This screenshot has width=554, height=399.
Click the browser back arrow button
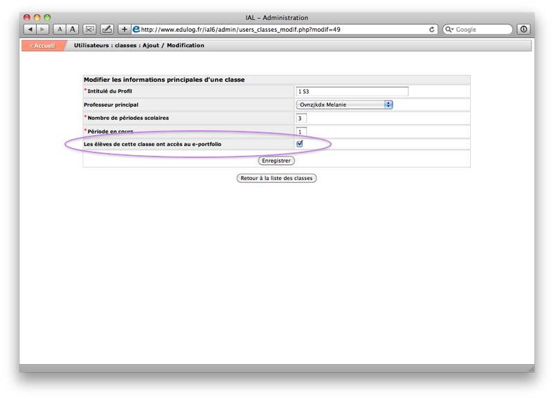click(x=30, y=30)
